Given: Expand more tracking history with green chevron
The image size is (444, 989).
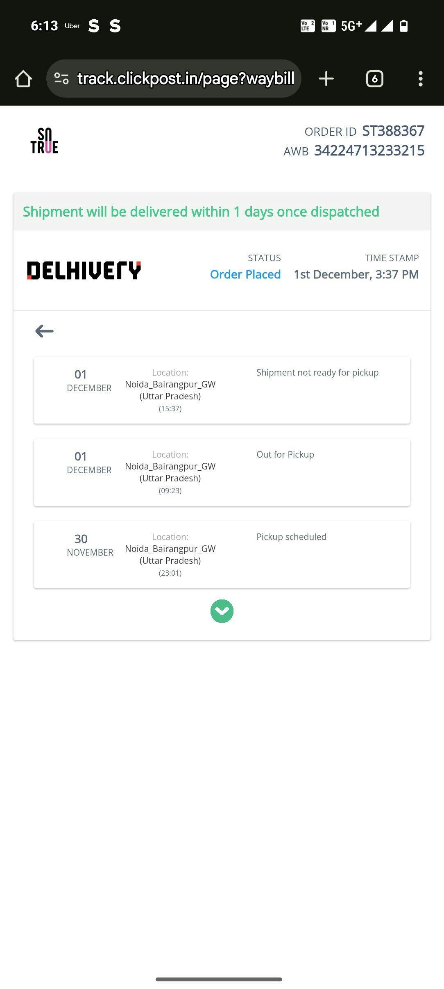Looking at the screenshot, I should point(222,611).
